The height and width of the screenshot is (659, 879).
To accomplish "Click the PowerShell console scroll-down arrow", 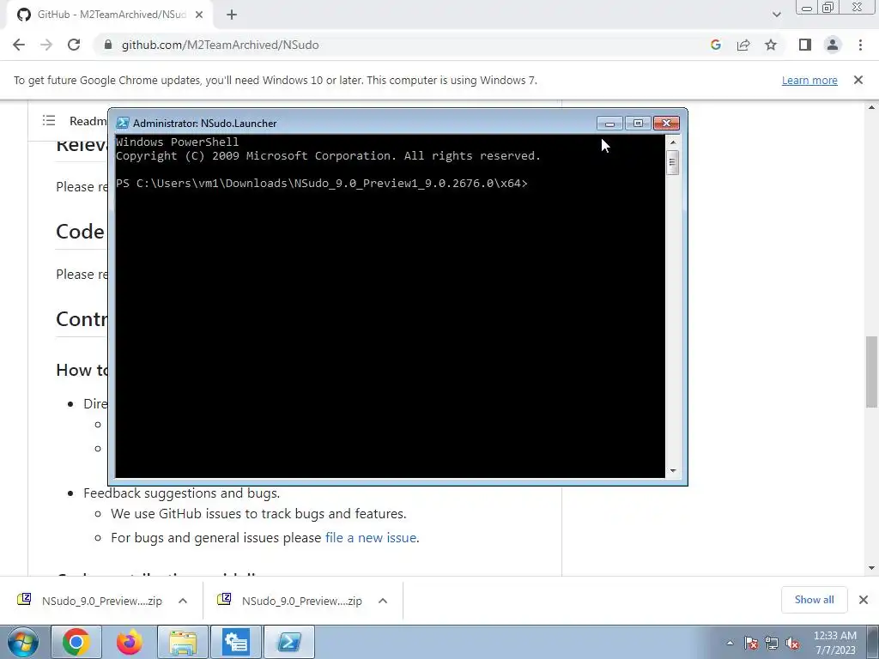I will 673,471.
